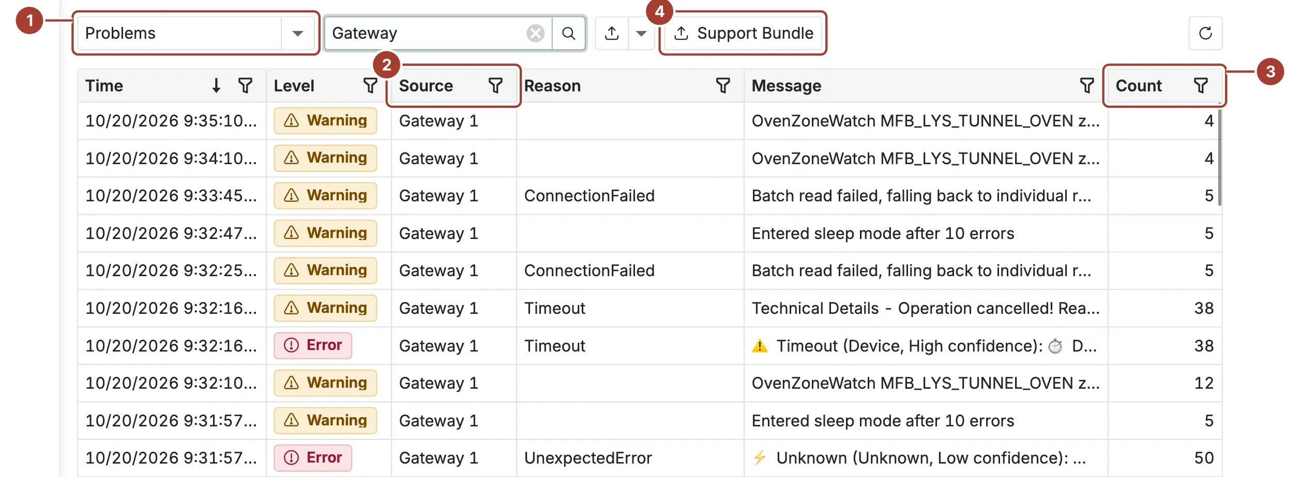Viewport: 1300px width, 477px height.
Task: Open the Count column filter
Action: pyautogui.click(x=1201, y=86)
